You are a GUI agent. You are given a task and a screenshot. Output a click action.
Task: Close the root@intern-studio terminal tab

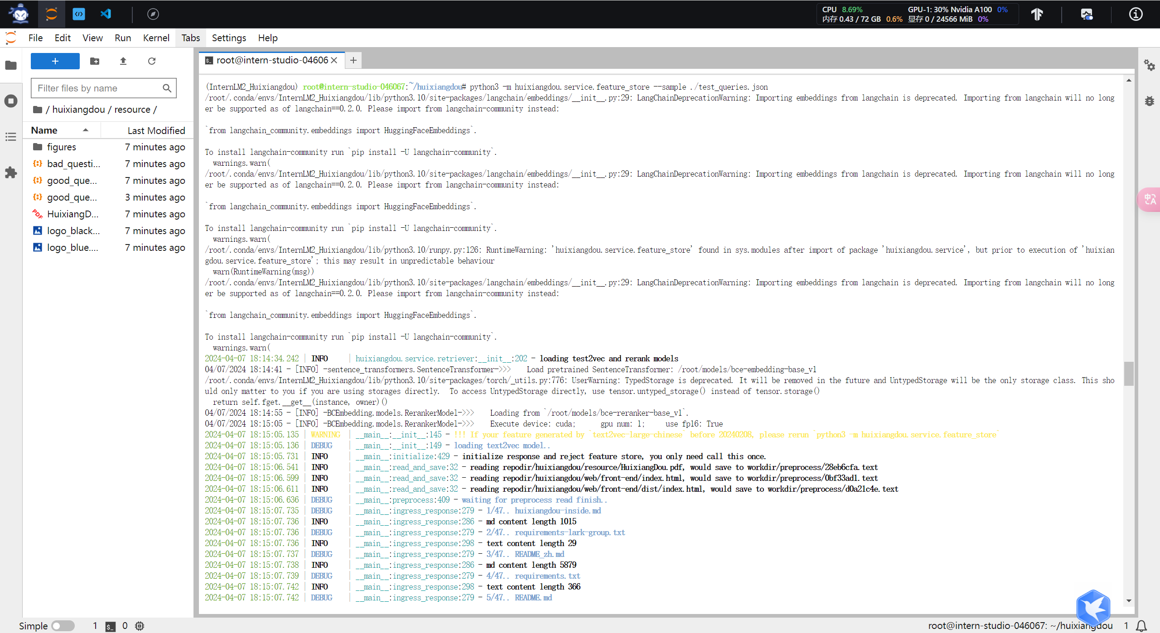tap(334, 60)
